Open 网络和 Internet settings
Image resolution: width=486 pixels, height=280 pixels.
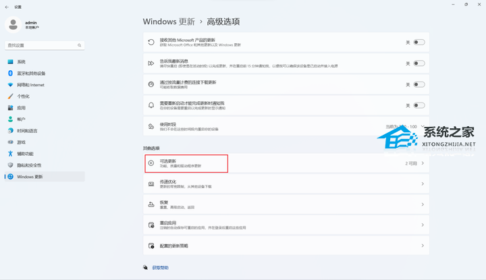point(45,85)
